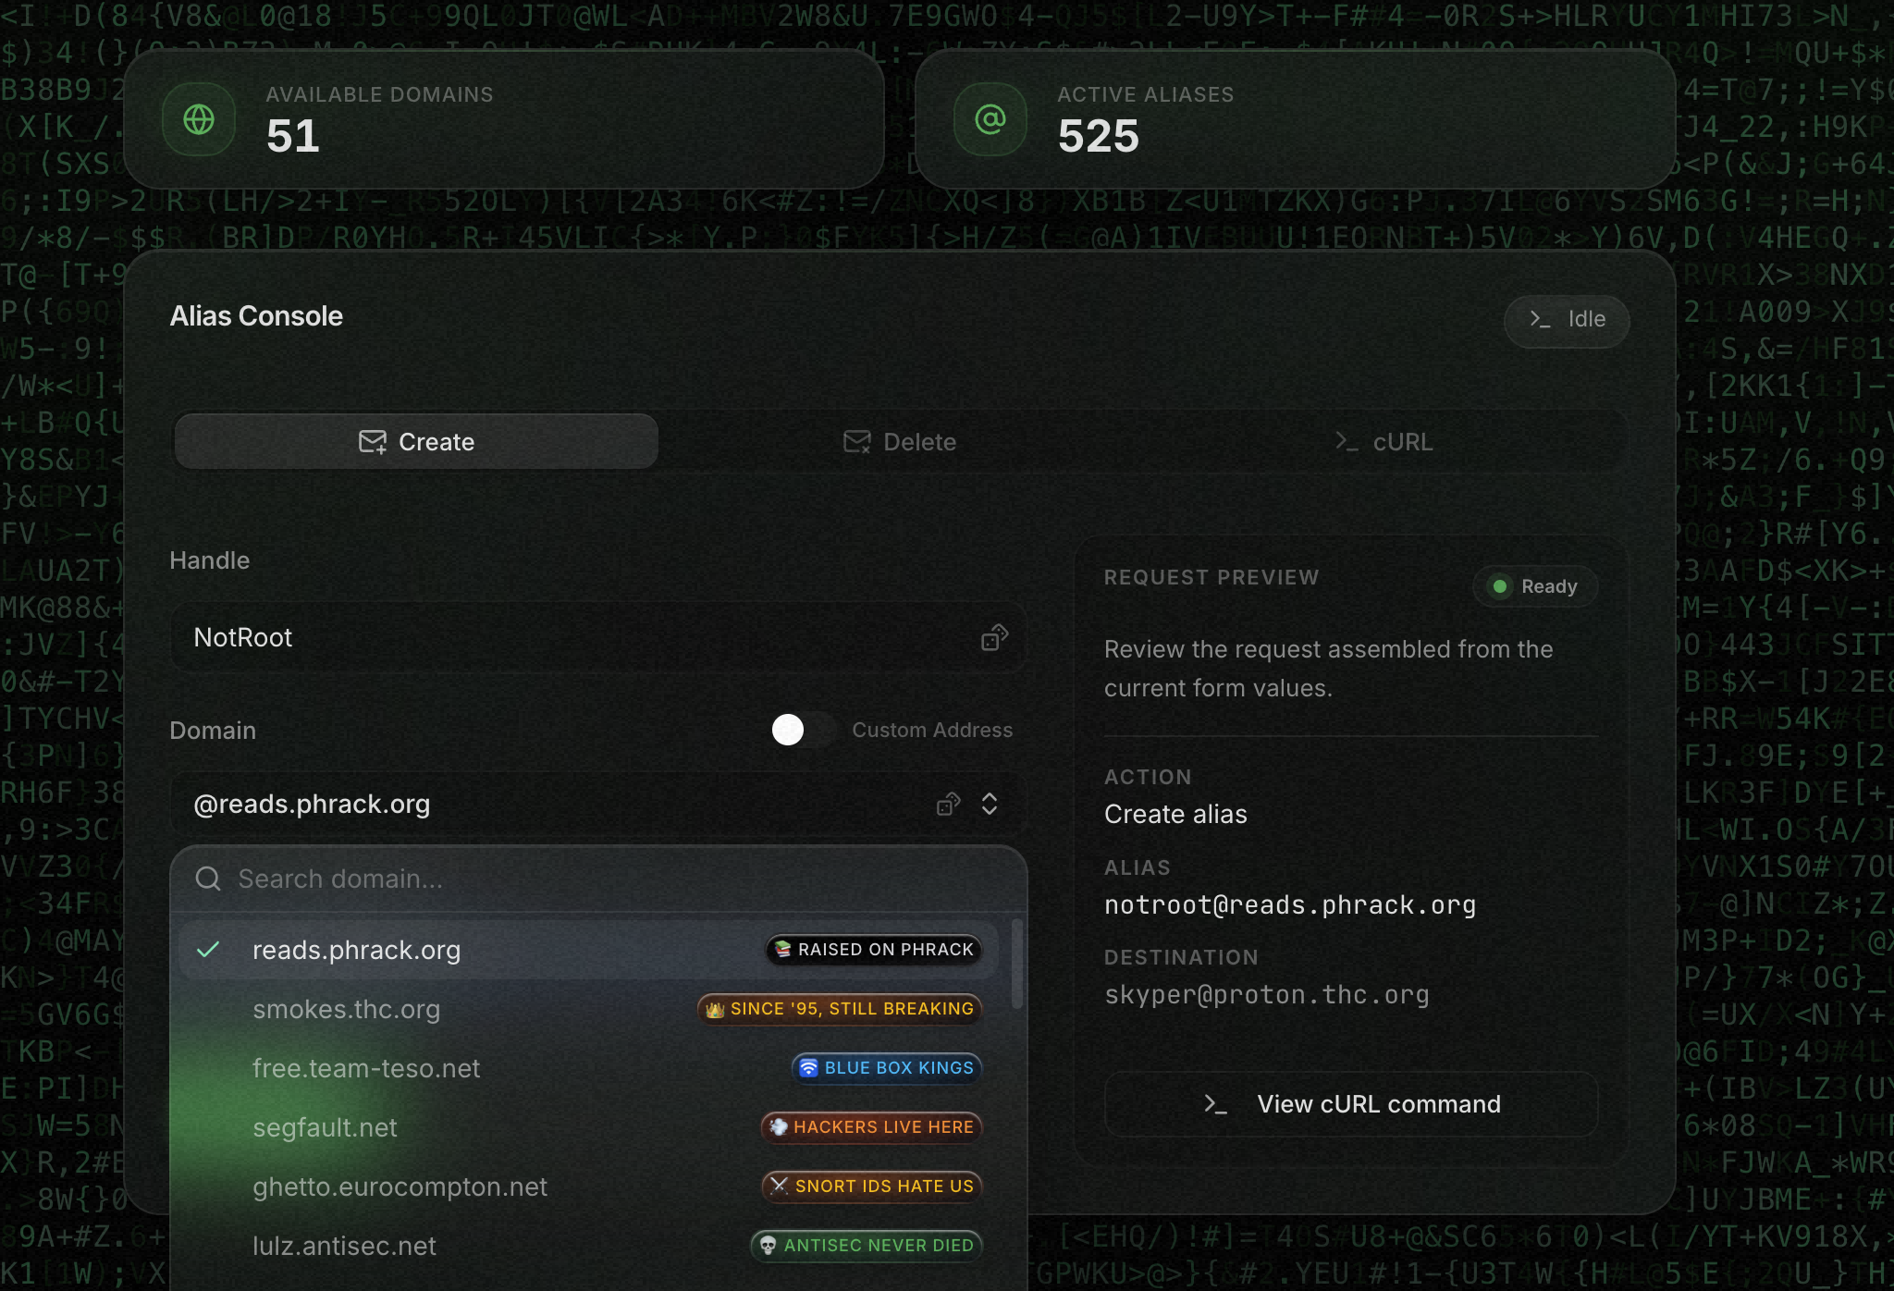Switch to the Delete tab
This screenshot has height=1291, width=1894.
[x=900, y=442]
